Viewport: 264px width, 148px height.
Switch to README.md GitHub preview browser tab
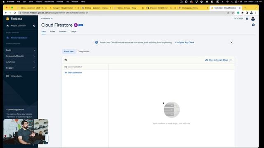pyautogui.click(x=161, y=8)
